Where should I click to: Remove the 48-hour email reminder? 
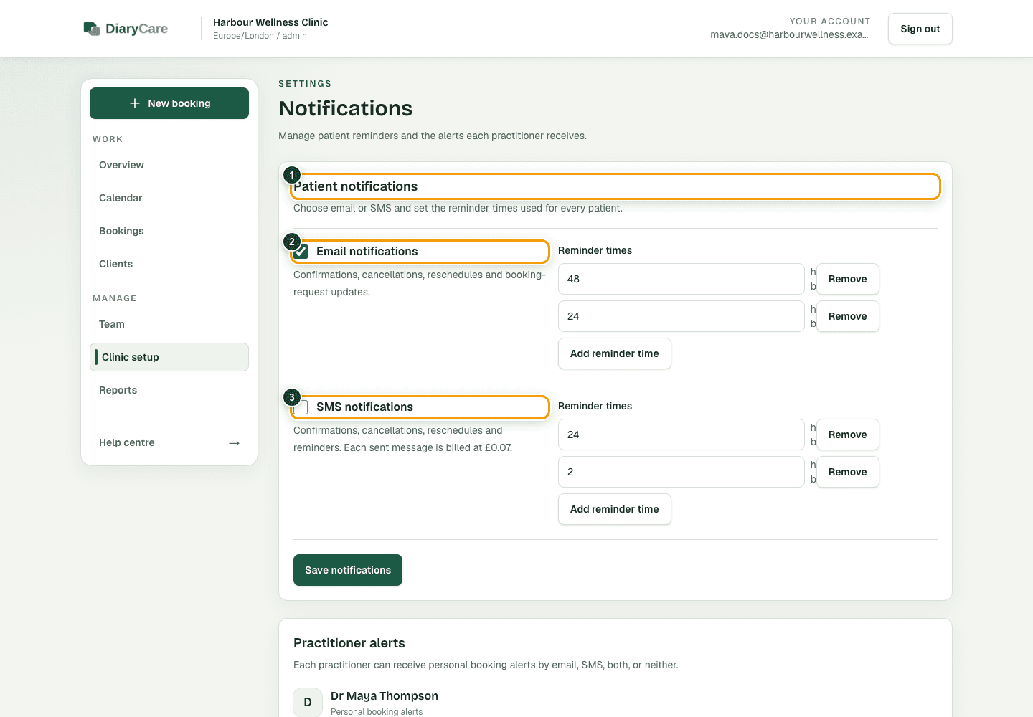click(x=848, y=279)
